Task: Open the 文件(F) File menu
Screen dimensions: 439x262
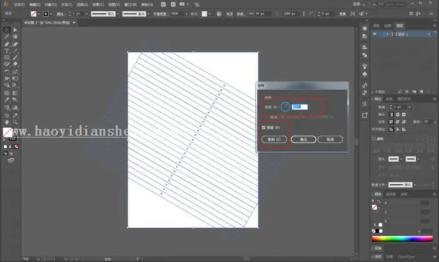Action: coord(19,5)
